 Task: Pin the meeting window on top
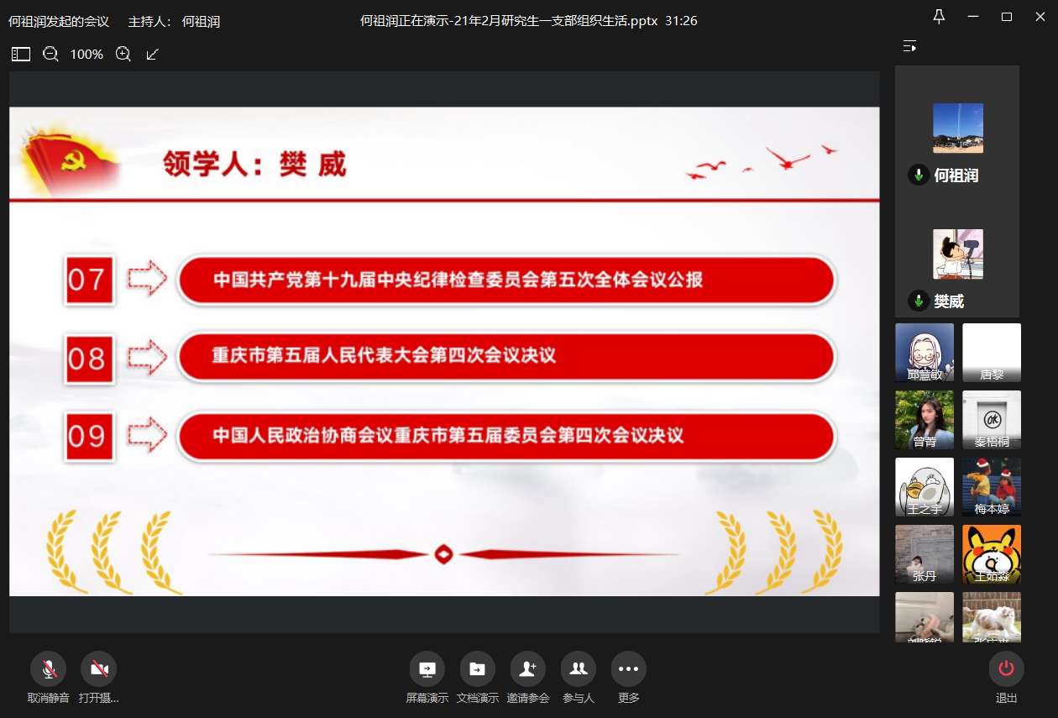[939, 17]
